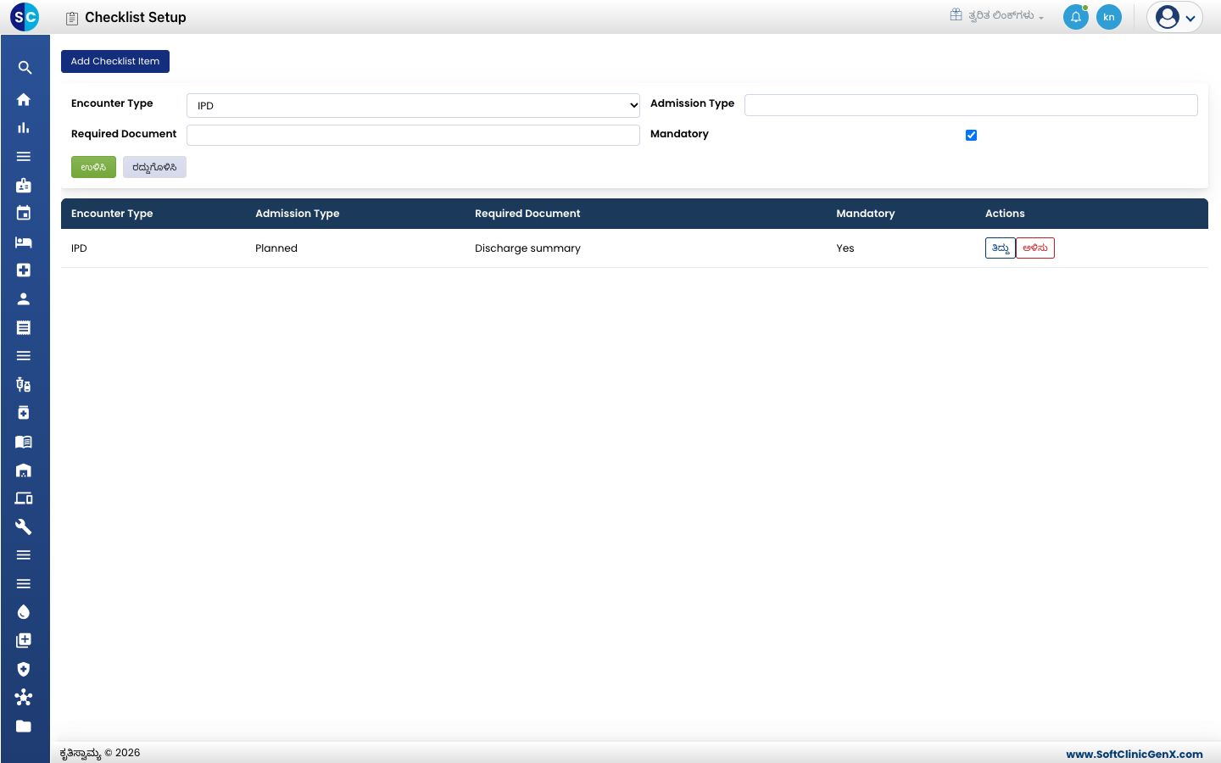This screenshot has height=763, width=1221.
Task: Open the folder icon at sidebar bottom
Action: point(24,726)
